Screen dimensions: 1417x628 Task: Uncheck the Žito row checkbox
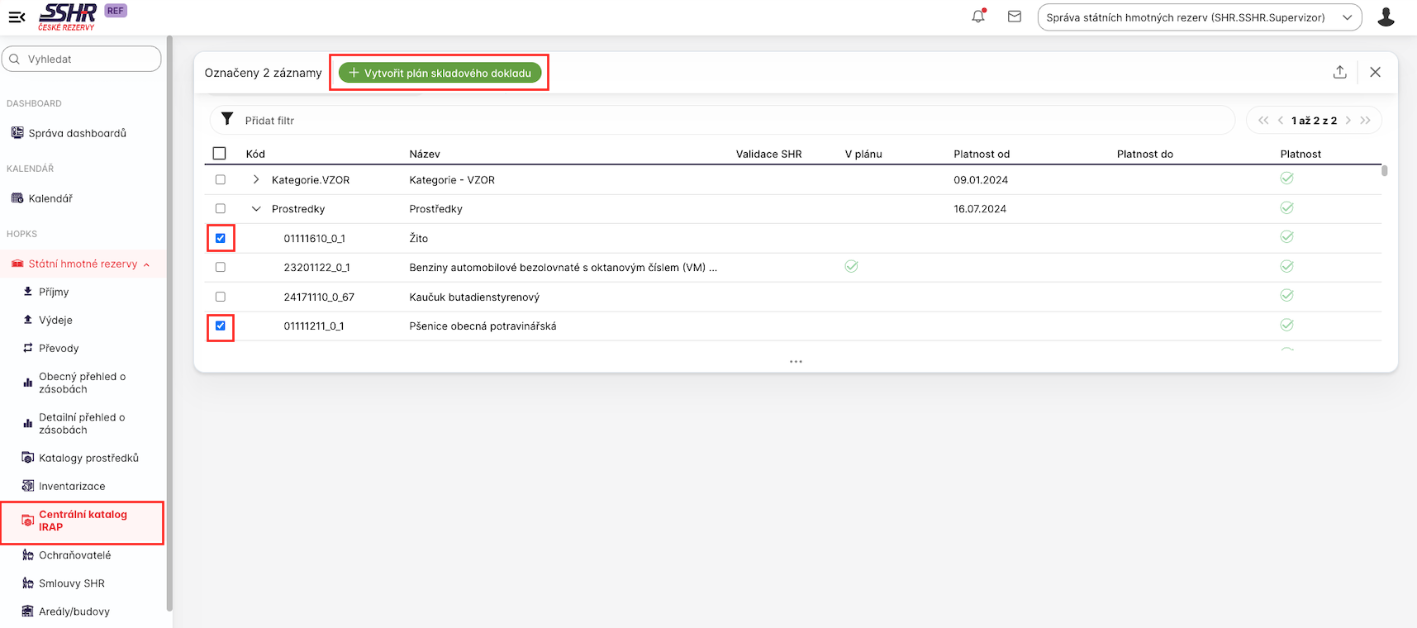coord(221,238)
